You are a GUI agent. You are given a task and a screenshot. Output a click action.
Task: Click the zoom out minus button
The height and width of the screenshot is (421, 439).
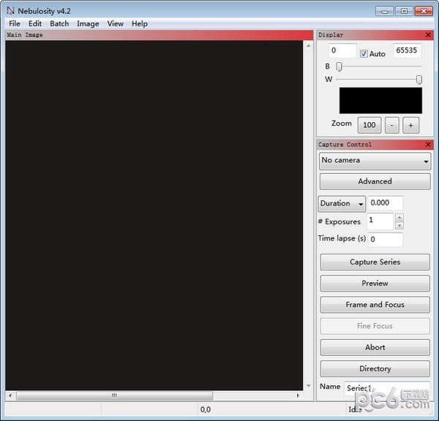coord(391,125)
